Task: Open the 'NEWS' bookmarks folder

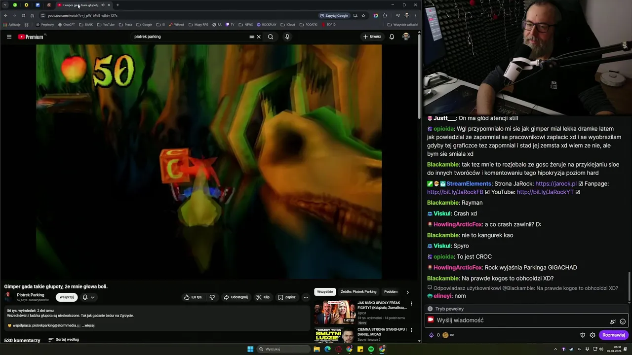Action: tap(246, 24)
